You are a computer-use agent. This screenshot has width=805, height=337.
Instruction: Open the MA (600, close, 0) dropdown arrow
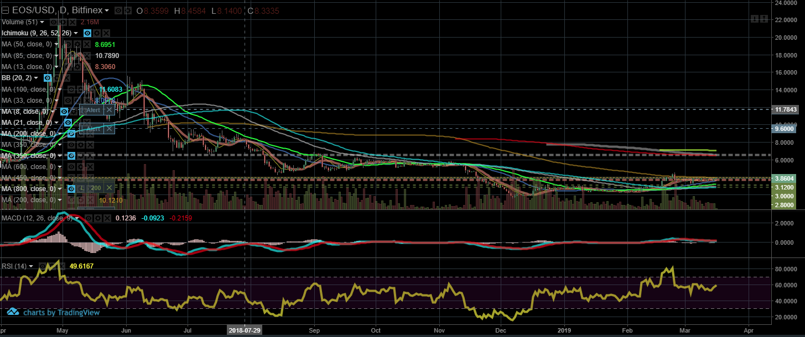[60, 167]
